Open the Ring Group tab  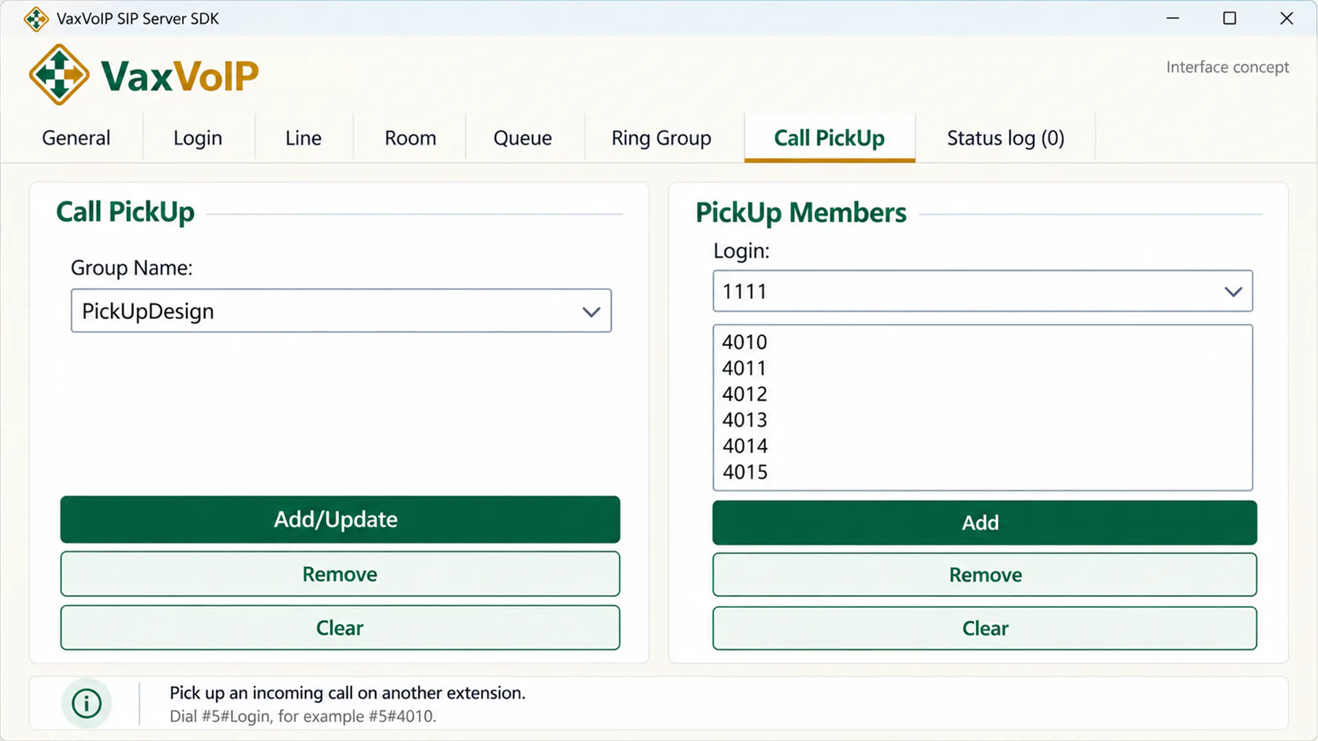tap(661, 138)
